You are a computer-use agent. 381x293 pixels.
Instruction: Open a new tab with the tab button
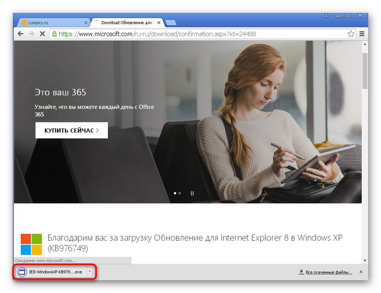click(x=171, y=23)
